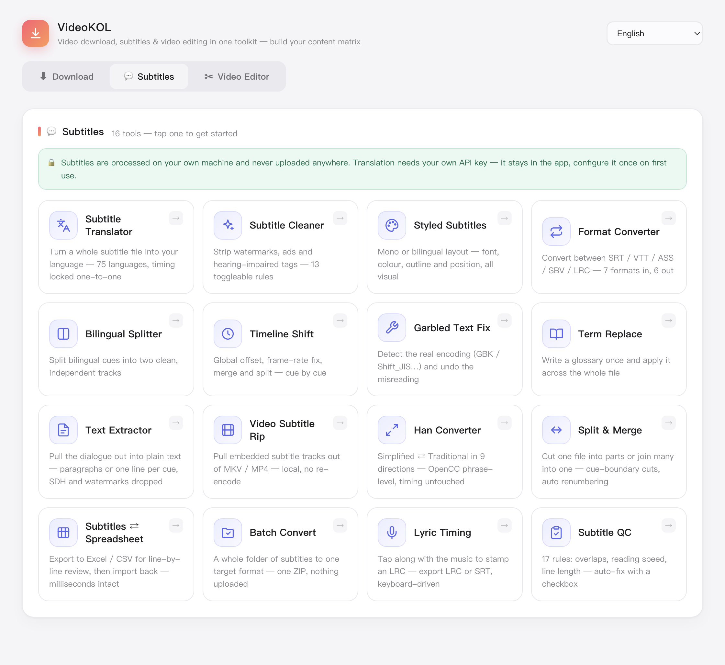Click the arrow on Subtitle Translator card
725x665 pixels.
176,218
